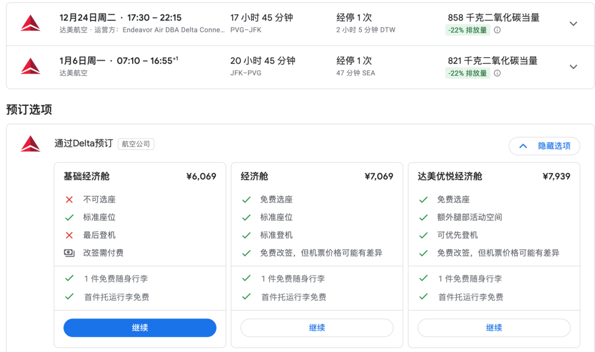595x352 pixels.
Task: Click the PVG–JFK route label
Action: point(246,30)
